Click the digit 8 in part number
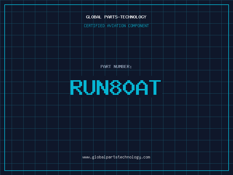Screen dimensions: 233x175 click(116, 87)
